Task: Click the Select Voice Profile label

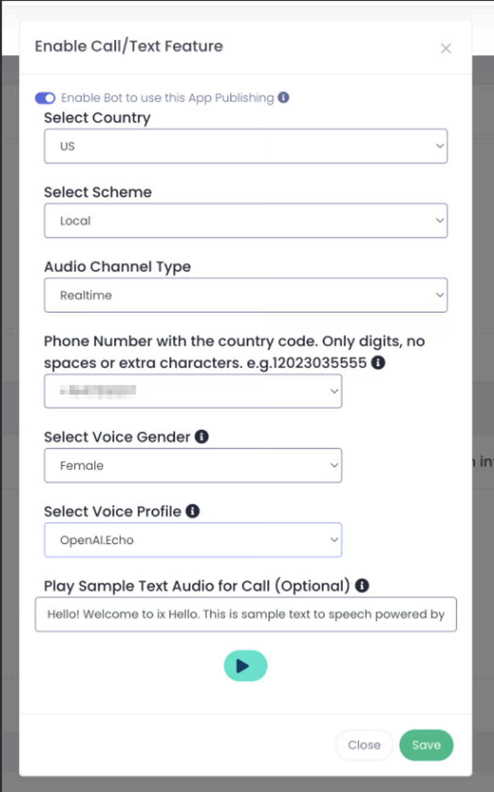Action: click(x=113, y=512)
